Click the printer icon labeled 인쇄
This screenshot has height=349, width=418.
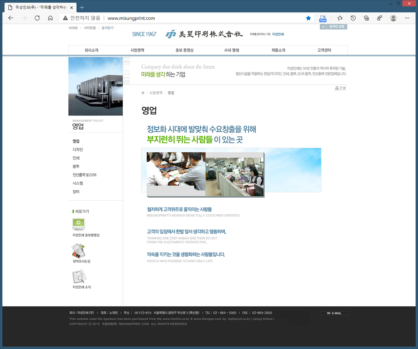tap(340, 88)
